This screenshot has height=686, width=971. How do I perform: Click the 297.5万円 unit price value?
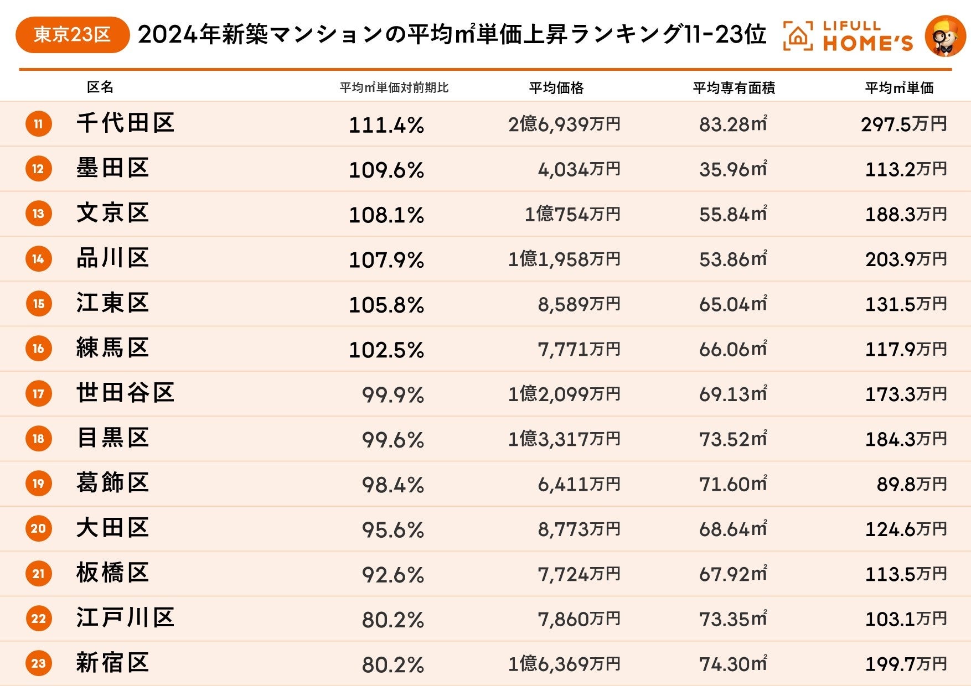[x=903, y=124]
